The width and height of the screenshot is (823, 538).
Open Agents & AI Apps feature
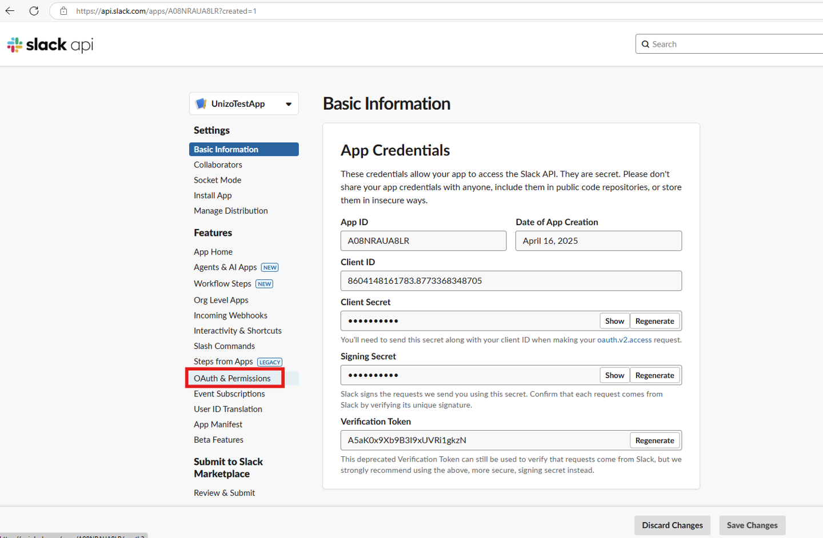click(x=225, y=267)
